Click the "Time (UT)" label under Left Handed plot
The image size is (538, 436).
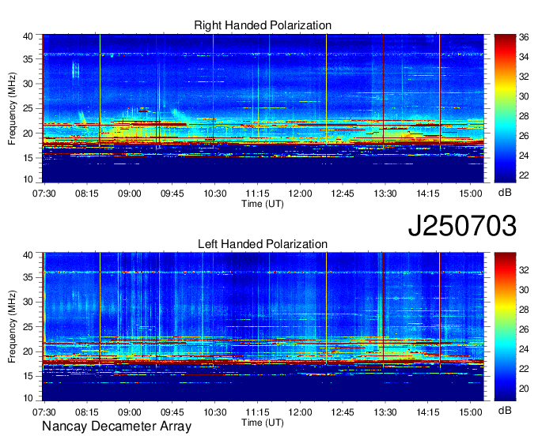(x=263, y=423)
